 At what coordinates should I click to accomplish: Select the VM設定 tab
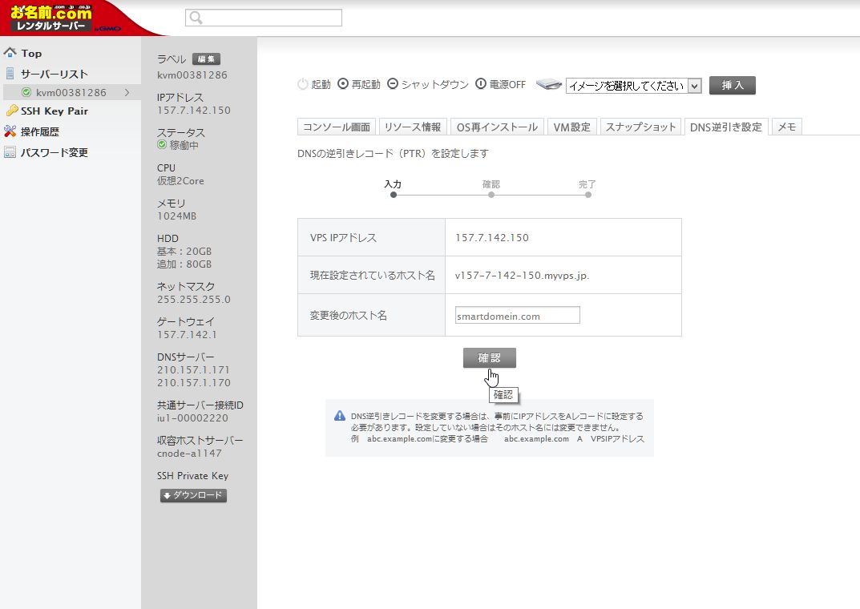tap(571, 127)
